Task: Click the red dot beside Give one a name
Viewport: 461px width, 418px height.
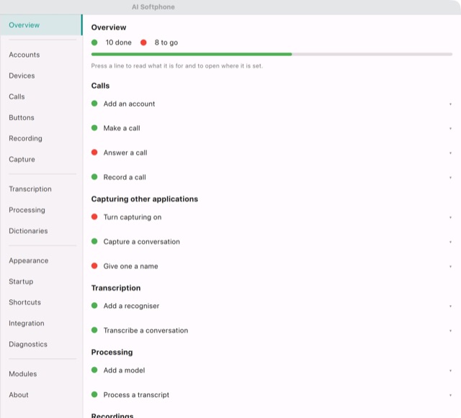Action: (x=94, y=266)
